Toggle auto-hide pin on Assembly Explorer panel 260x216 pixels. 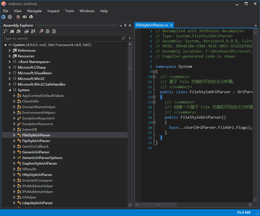[125, 25]
